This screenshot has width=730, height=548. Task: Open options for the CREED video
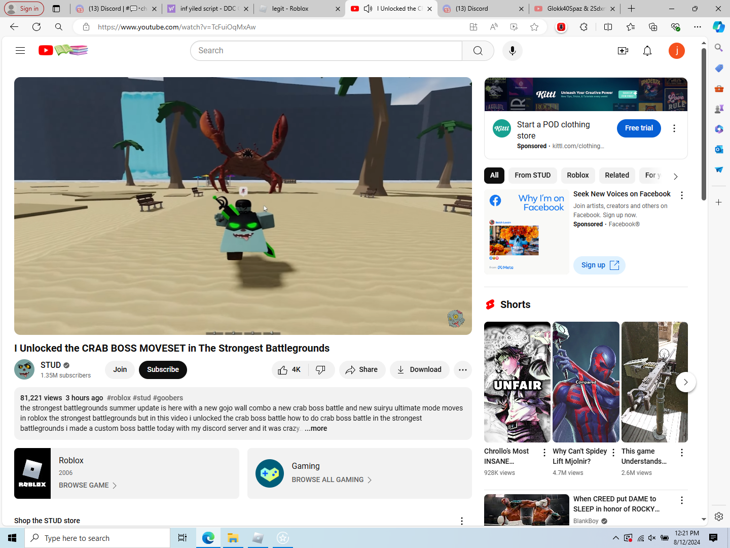(x=682, y=500)
